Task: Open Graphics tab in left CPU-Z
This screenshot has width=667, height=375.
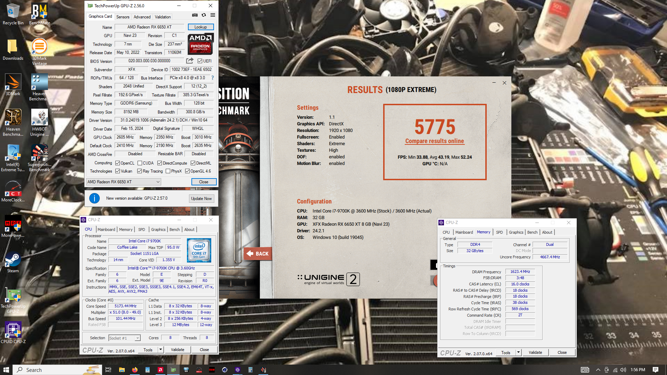Action: coord(158,230)
